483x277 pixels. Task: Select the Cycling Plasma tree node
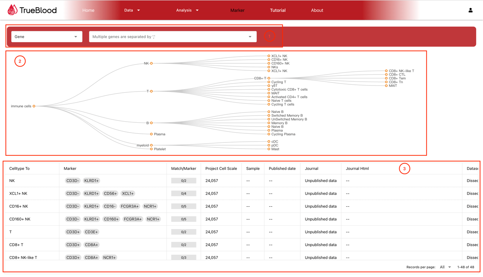(x=283, y=134)
